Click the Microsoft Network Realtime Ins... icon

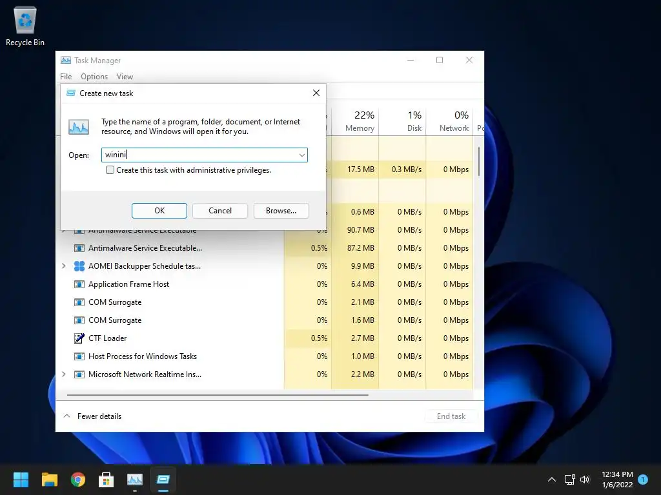pos(79,374)
